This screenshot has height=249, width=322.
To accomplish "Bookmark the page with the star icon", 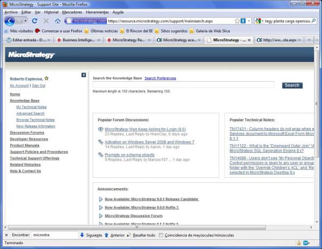I will point(237,21).
